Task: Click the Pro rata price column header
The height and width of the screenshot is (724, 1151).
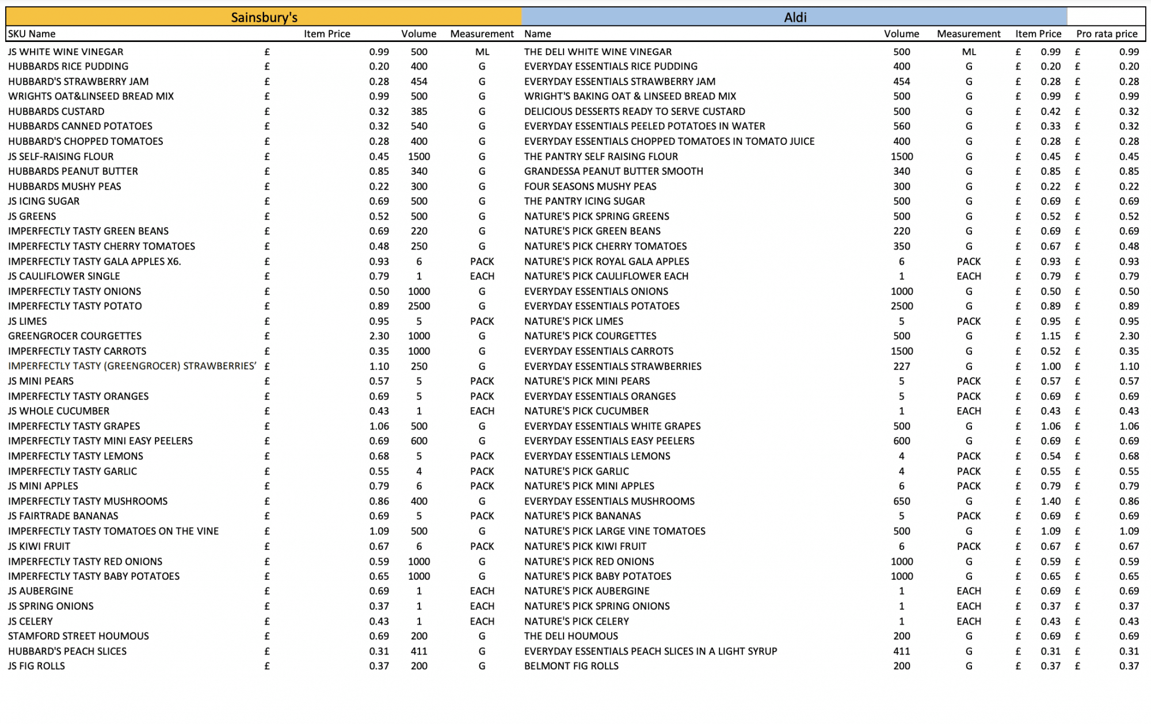Action: [1107, 34]
